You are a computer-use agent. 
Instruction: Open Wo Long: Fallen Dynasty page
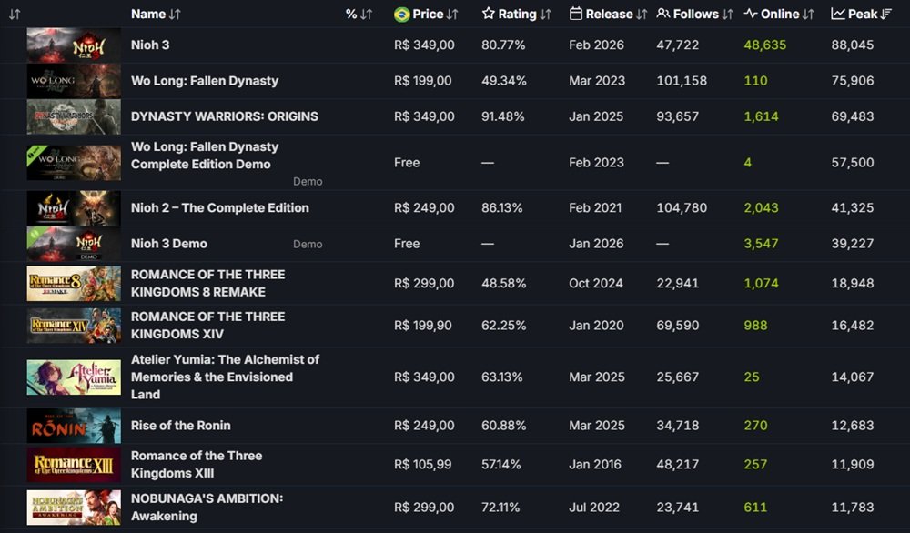[205, 81]
